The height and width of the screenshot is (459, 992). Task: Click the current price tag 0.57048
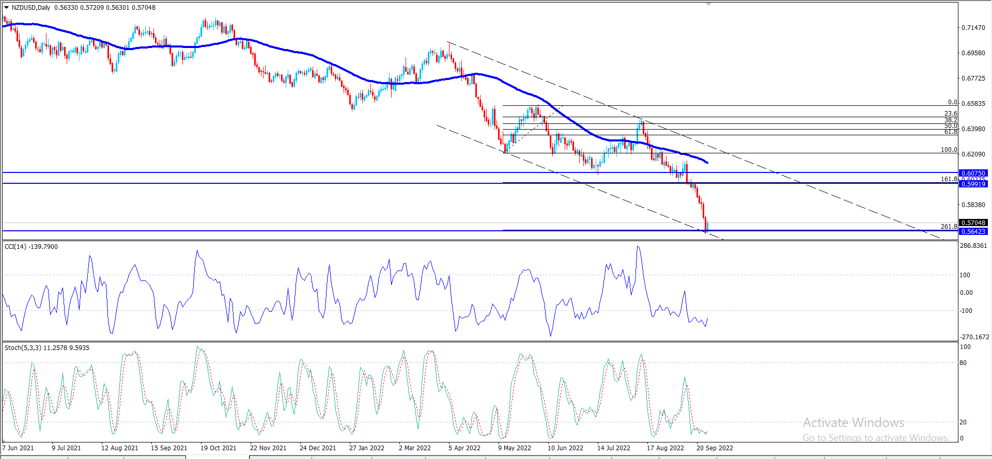point(973,223)
